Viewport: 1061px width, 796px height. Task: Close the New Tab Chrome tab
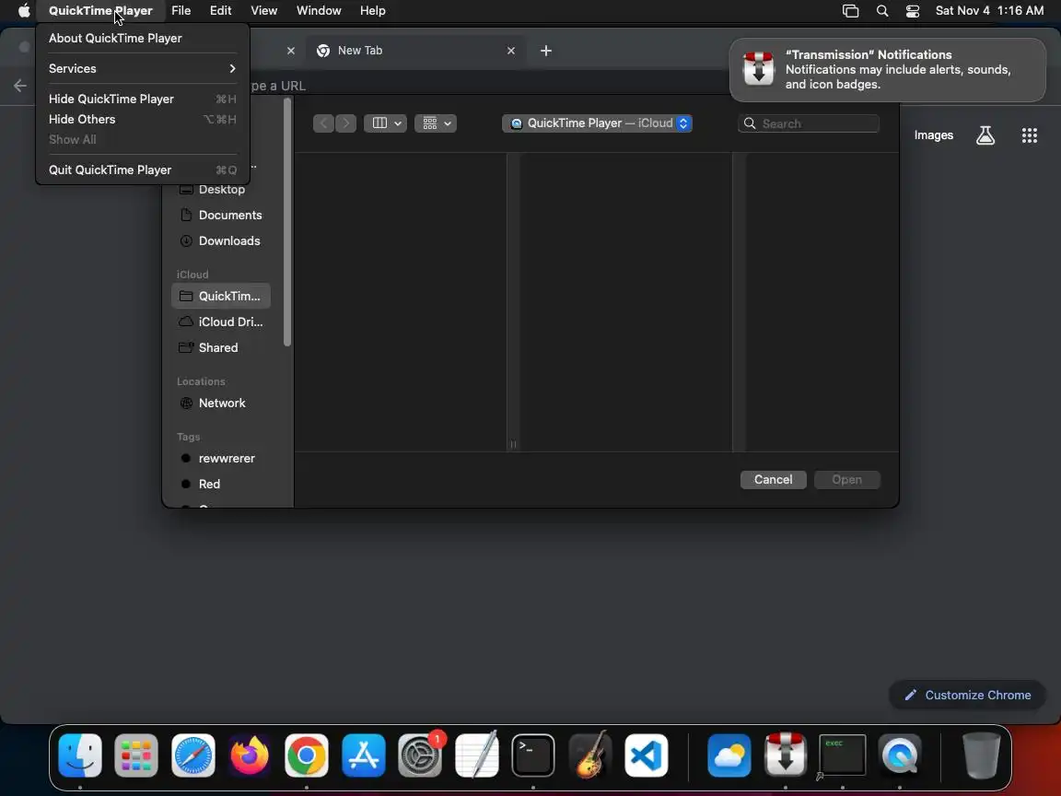(x=511, y=51)
